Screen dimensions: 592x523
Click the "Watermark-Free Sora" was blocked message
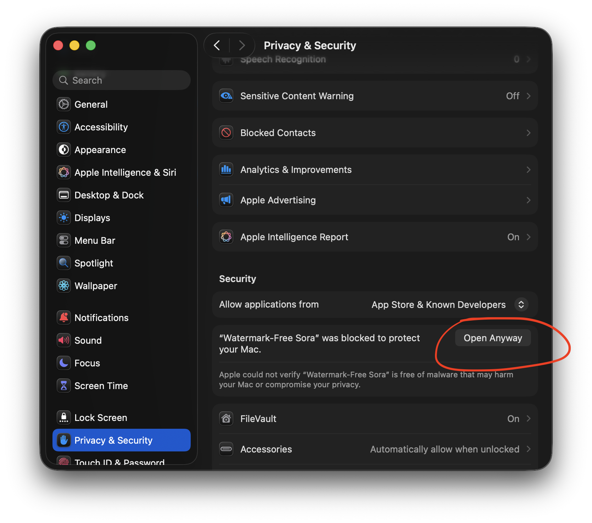tap(319, 343)
